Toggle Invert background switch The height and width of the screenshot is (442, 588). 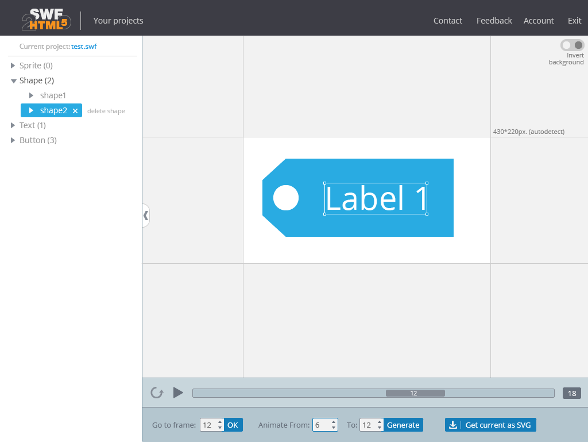tap(572, 45)
